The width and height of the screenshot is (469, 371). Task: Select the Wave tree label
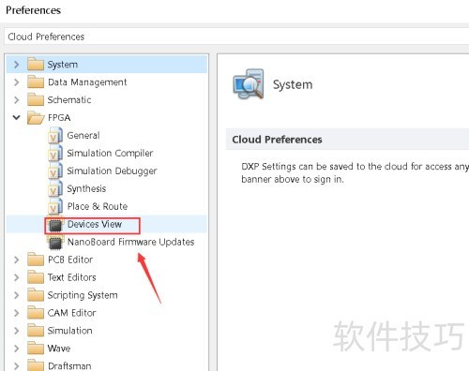tap(59, 349)
